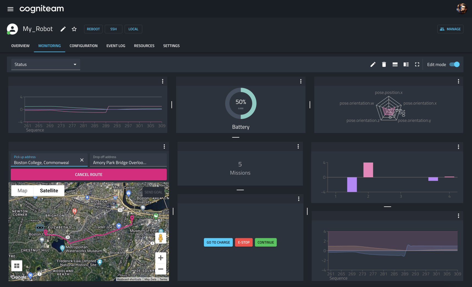472x287 pixels.
Task: Zoom in on the map
Action: (161, 258)
